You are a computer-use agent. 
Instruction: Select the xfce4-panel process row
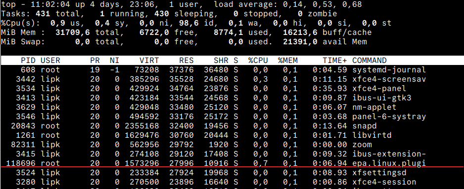(232, 88)
